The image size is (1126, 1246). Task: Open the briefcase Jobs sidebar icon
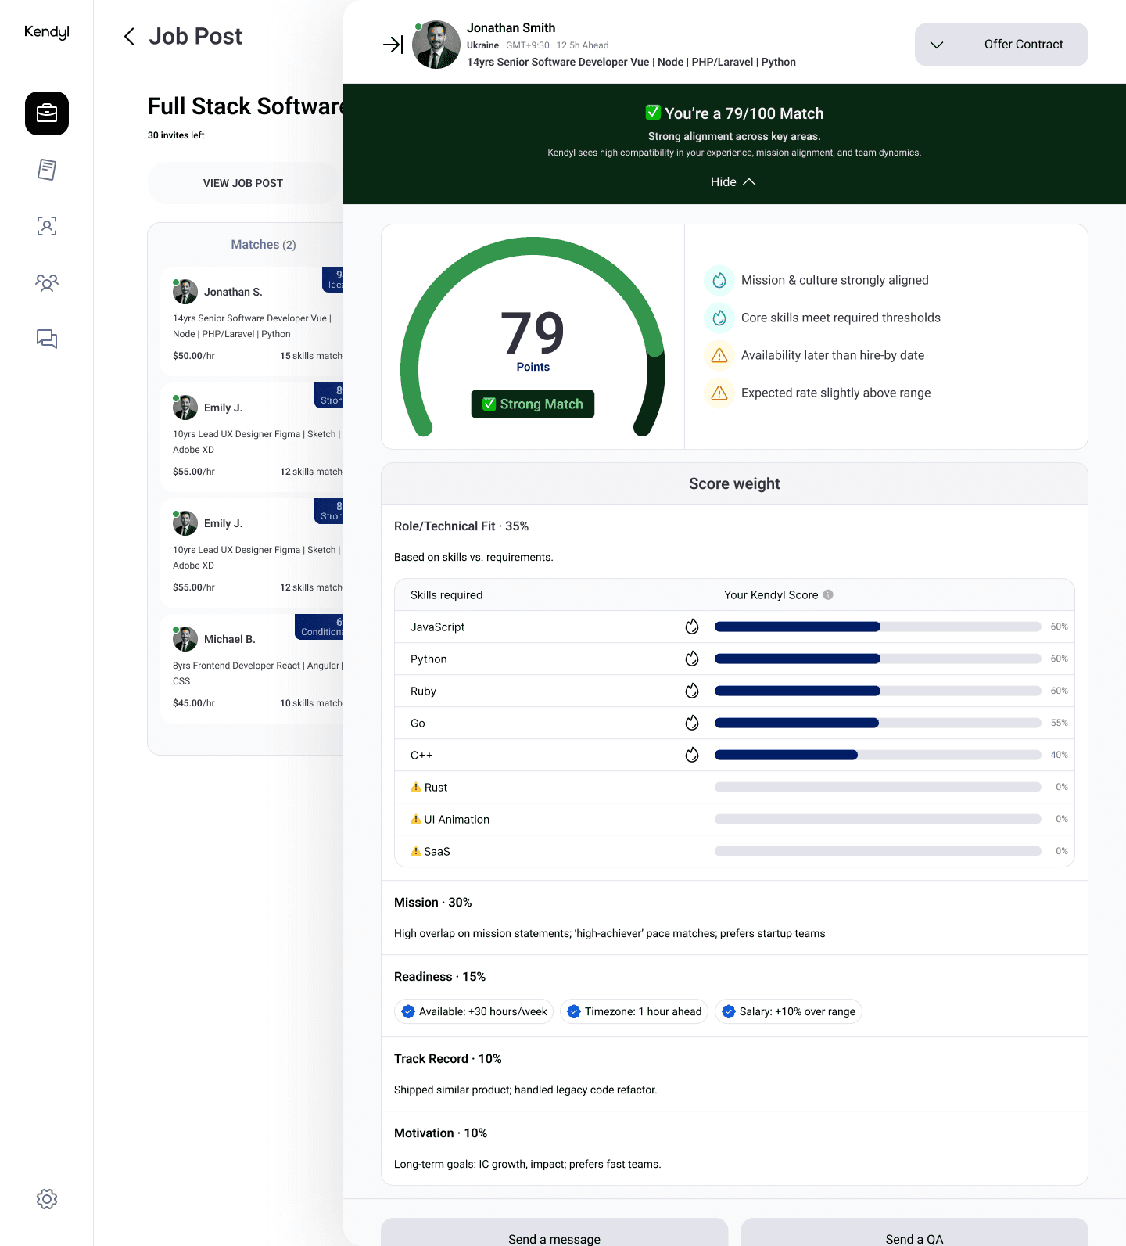[47, 113]
